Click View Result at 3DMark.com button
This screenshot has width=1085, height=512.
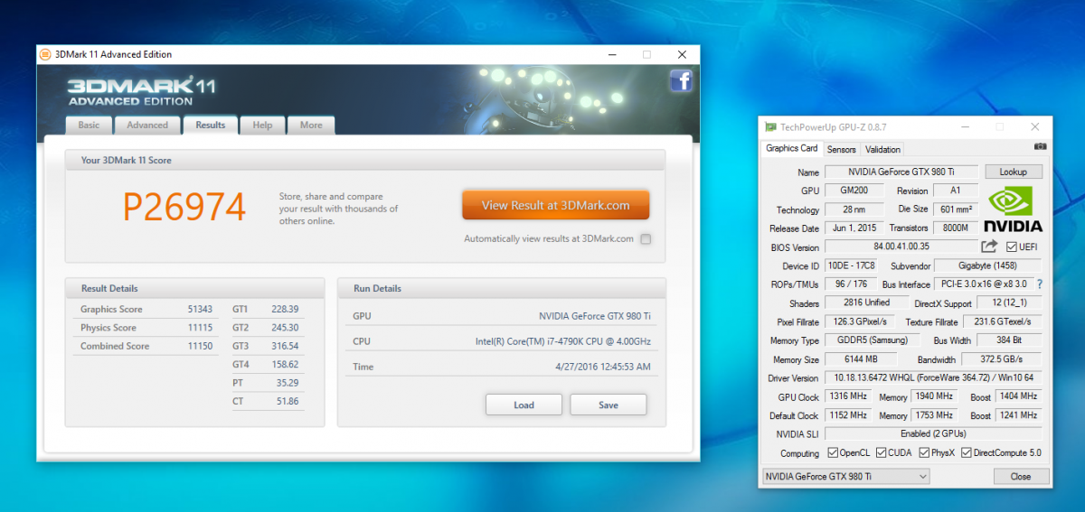click(x=555, y=205)
